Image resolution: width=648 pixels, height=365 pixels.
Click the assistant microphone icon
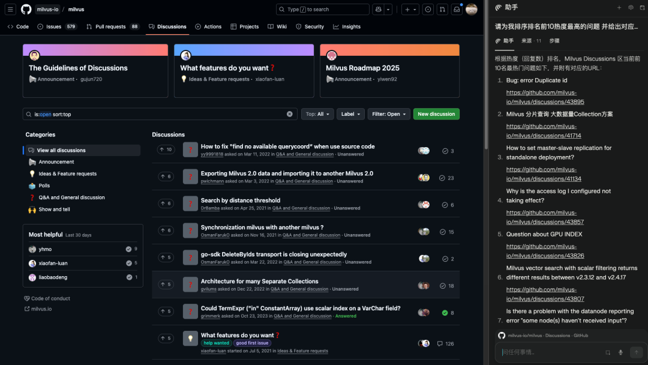pos(620,352)
